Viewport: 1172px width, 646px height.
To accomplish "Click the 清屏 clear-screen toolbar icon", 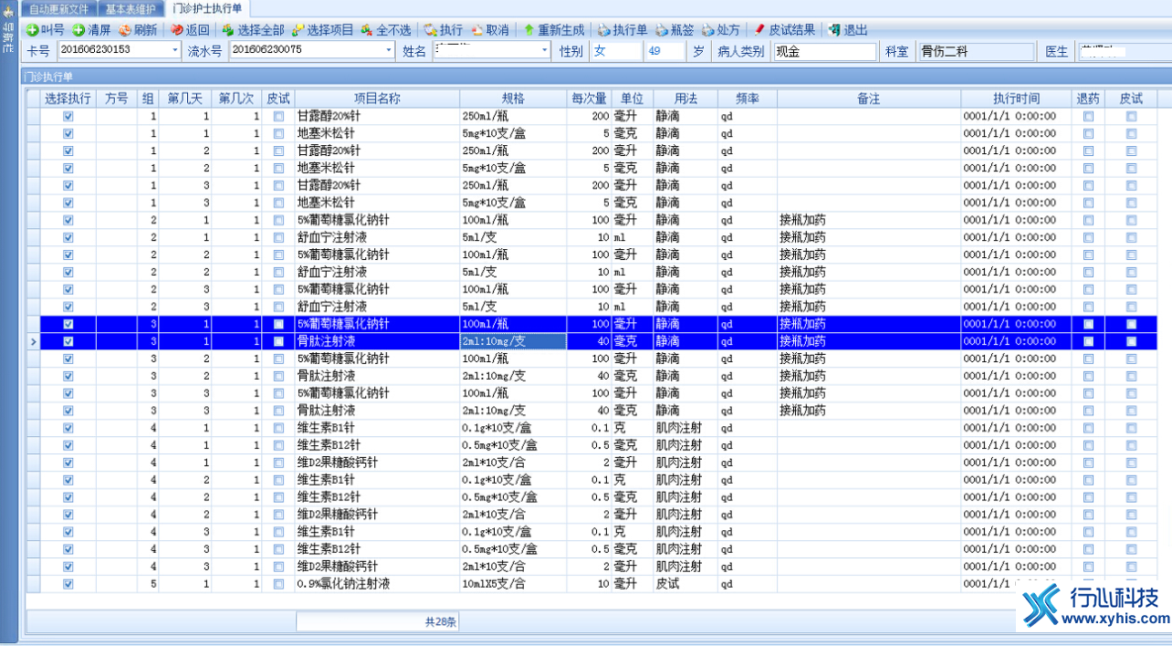I will [x=78, y=30].
